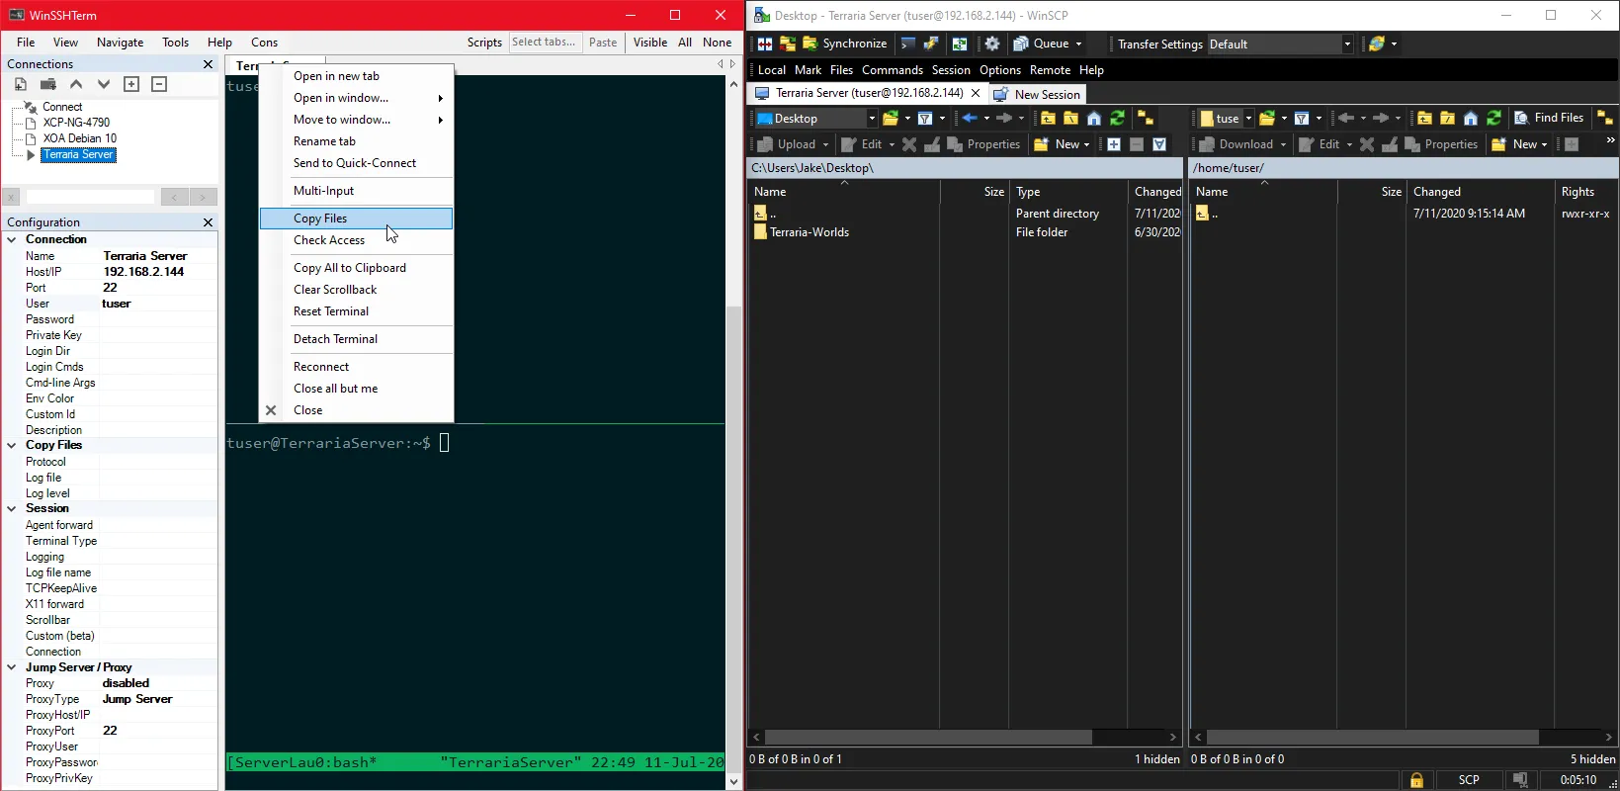The width and height of the screenshot is (1620, 791).
Task: Switch to the New Session tab in WinSCP
Action: pyautogui.click(x=1037, y=95)
